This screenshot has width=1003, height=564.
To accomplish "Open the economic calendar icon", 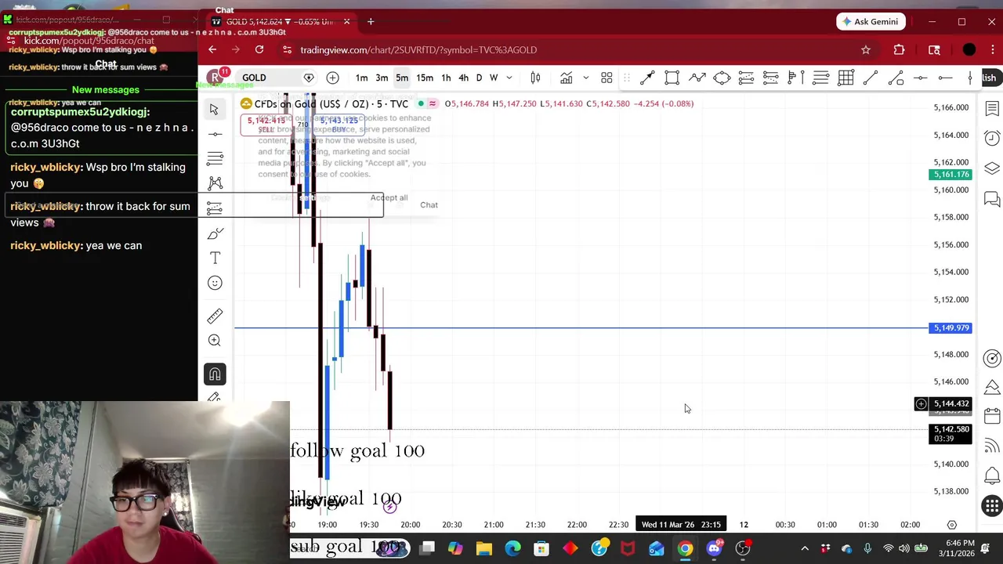I will click(x=992, y=416).
